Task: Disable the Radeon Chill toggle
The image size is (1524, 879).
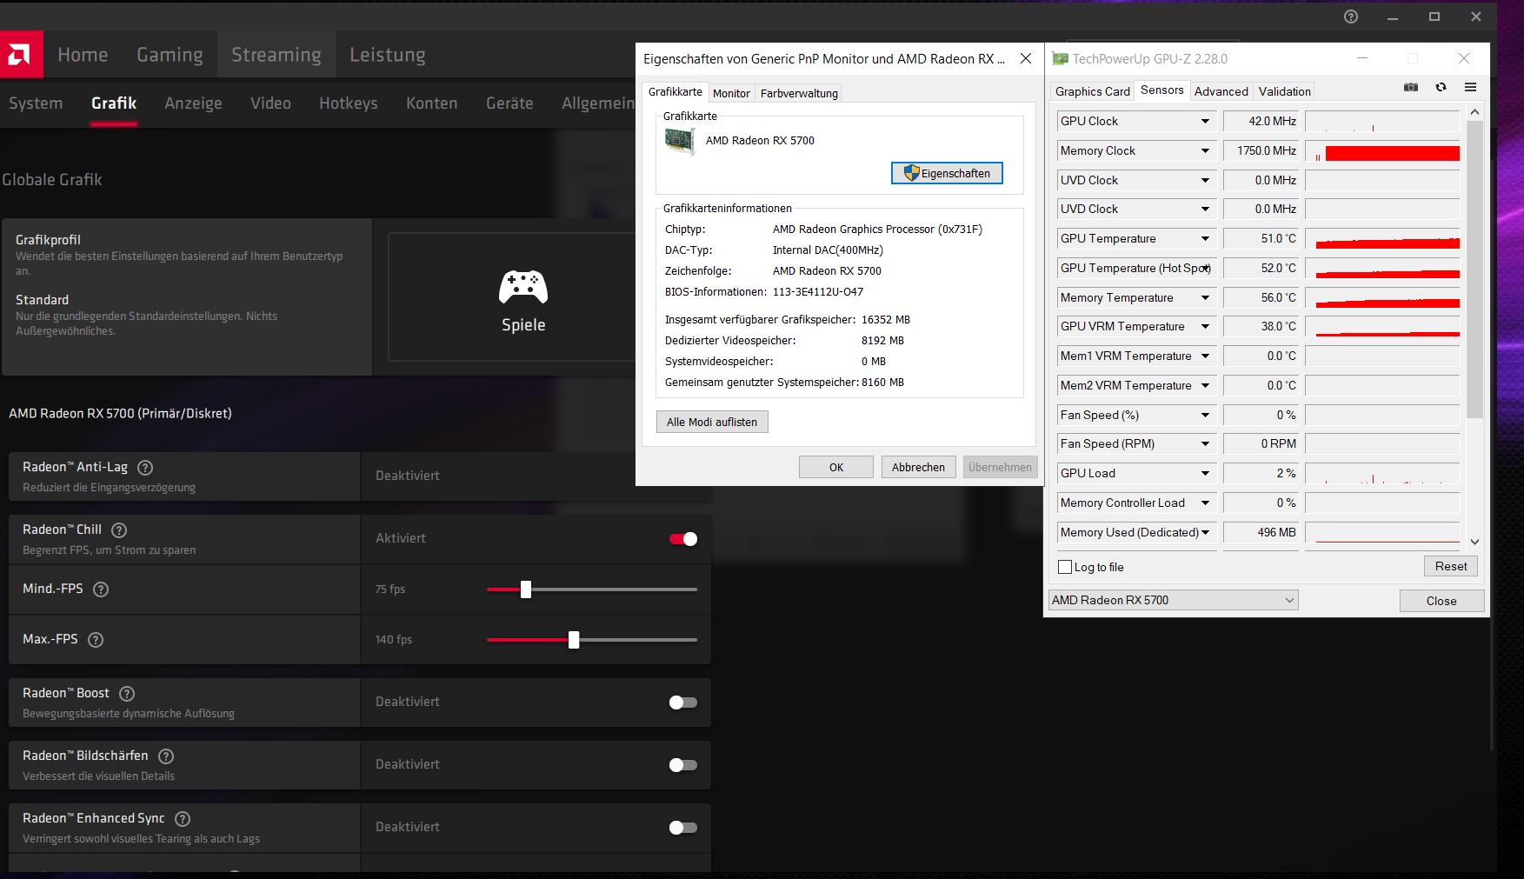Action: [683, 539]
